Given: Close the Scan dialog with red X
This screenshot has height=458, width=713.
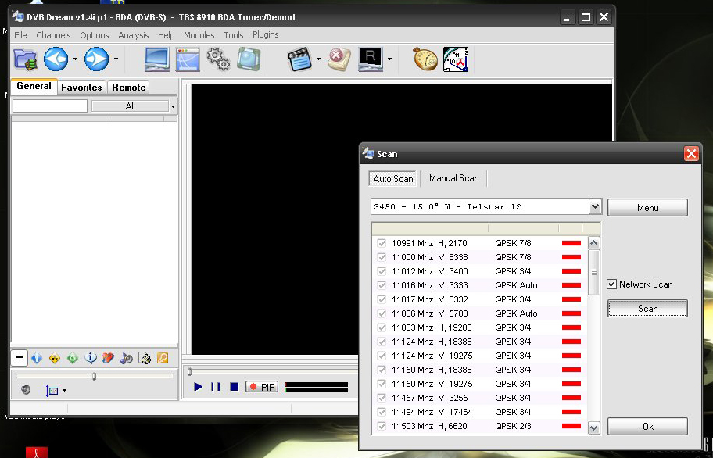Looking at the screenshot, I should [x=691, y=153].
